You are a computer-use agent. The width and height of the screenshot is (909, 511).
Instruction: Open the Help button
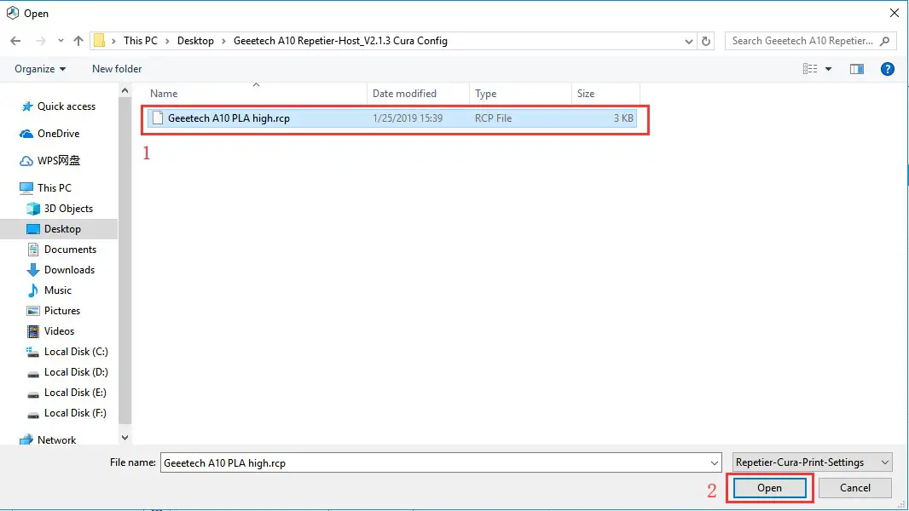click(x=888, y=69)
